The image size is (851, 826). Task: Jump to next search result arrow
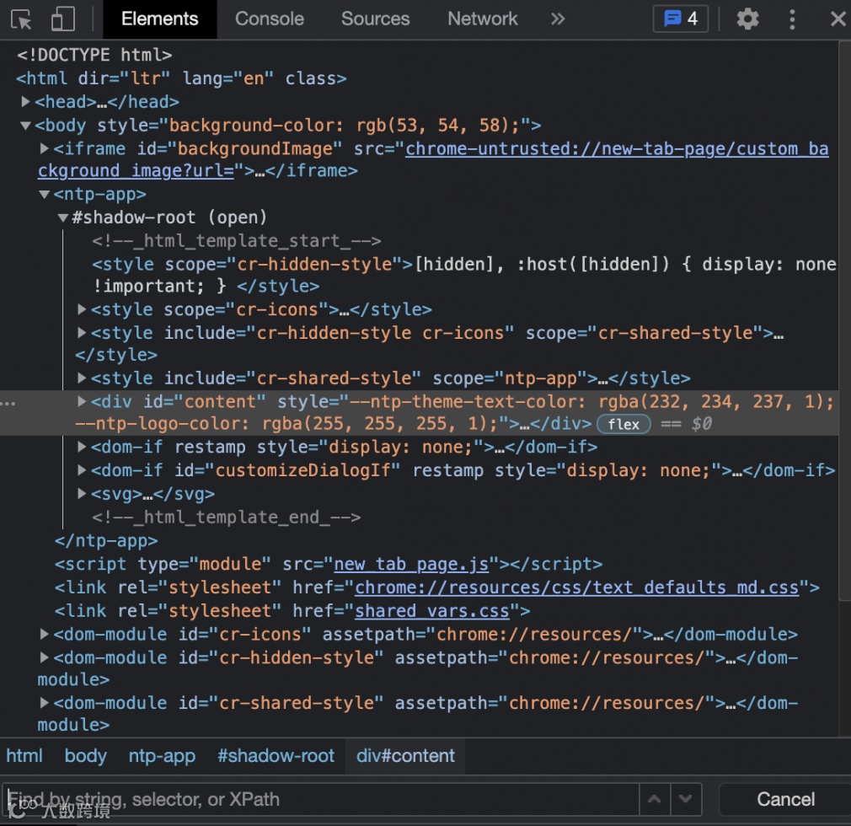(x=686, y=799)
